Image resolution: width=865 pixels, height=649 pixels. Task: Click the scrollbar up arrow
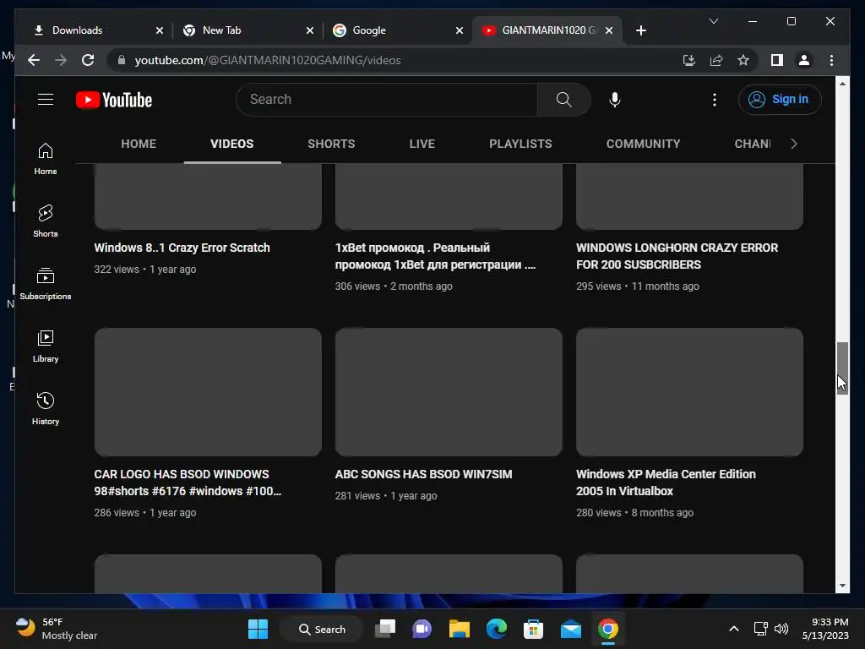[x=842, y=84]
